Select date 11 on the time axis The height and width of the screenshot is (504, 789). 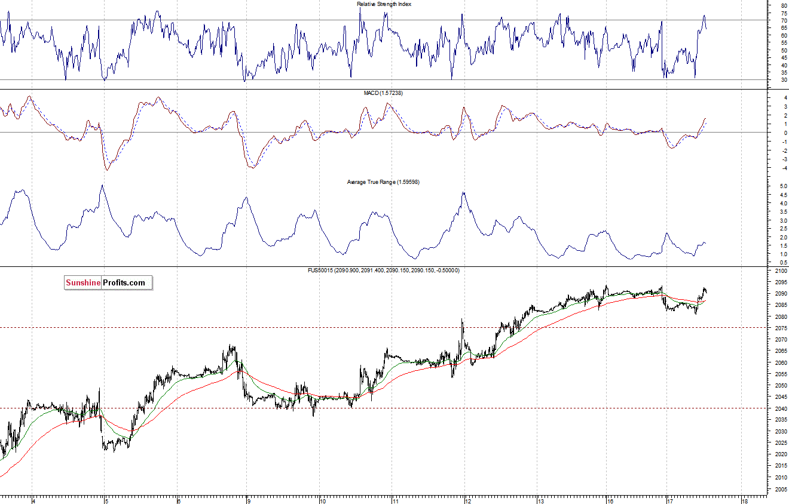tap(395, 500)
